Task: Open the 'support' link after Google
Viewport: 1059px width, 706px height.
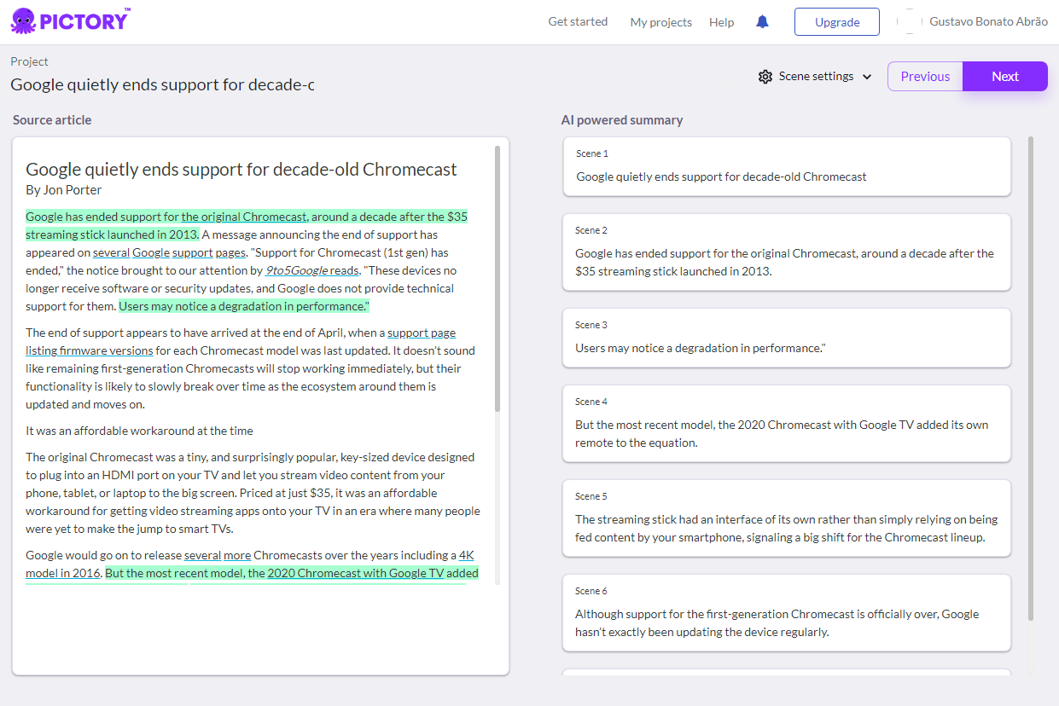Action: point(192,252)
